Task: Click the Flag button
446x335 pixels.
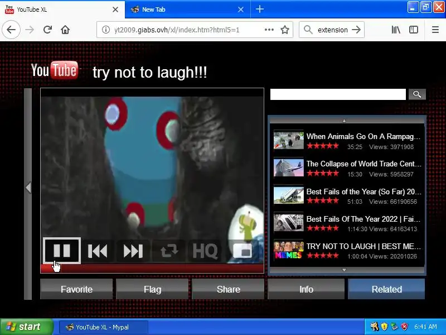Action: [x=152, y=289]
